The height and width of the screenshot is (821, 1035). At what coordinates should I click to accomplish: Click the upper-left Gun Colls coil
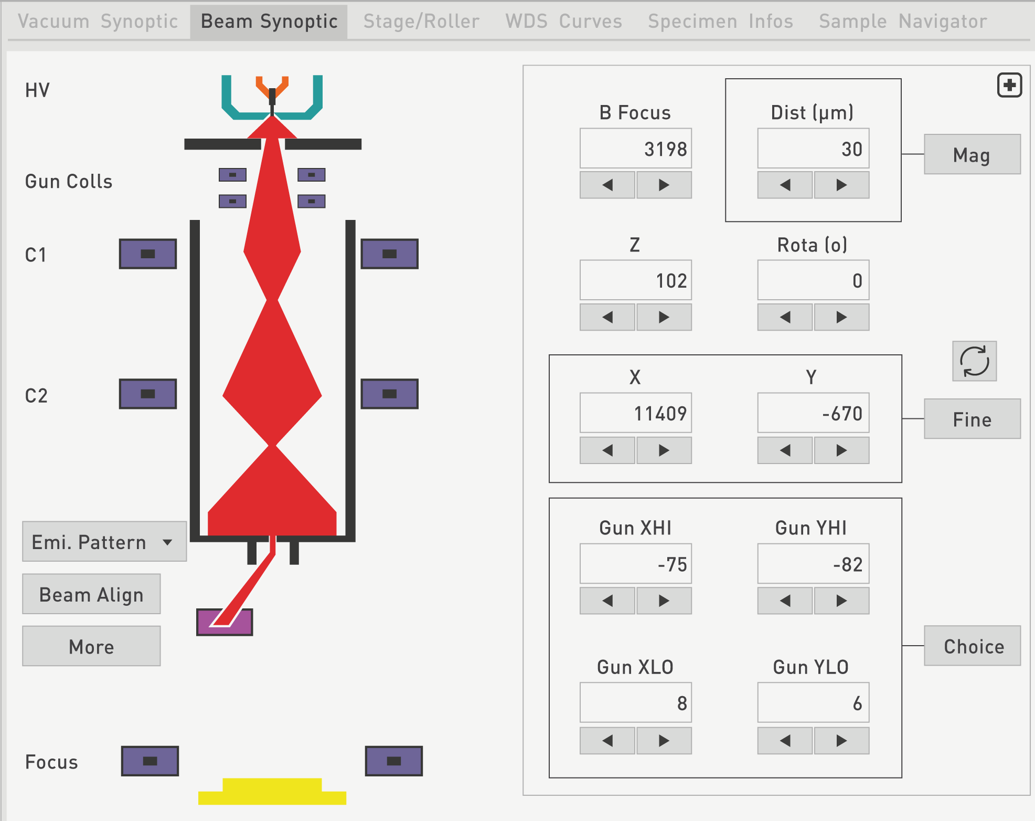pos(232,175)
